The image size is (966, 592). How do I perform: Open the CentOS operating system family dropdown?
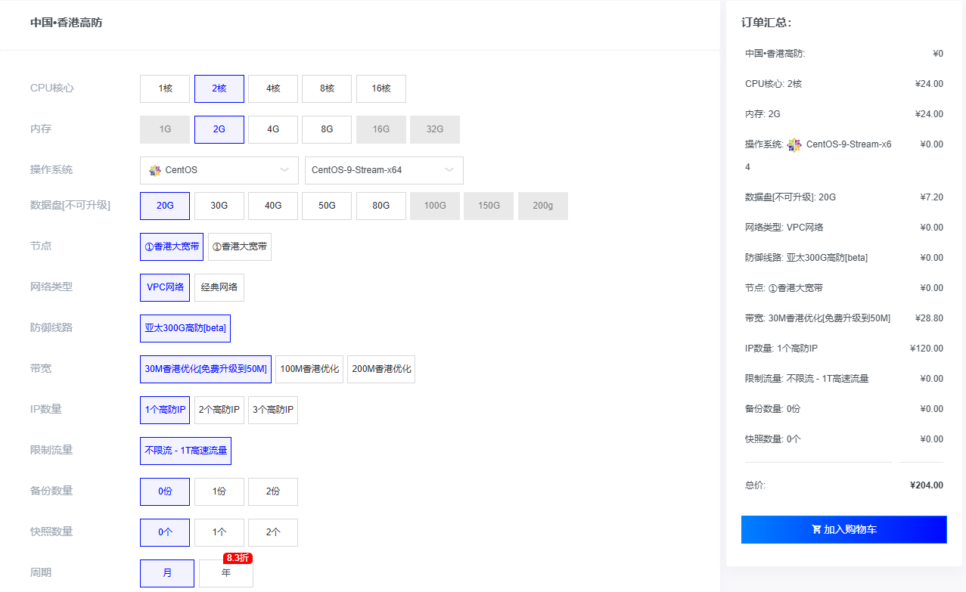click(x=219, y=170)
